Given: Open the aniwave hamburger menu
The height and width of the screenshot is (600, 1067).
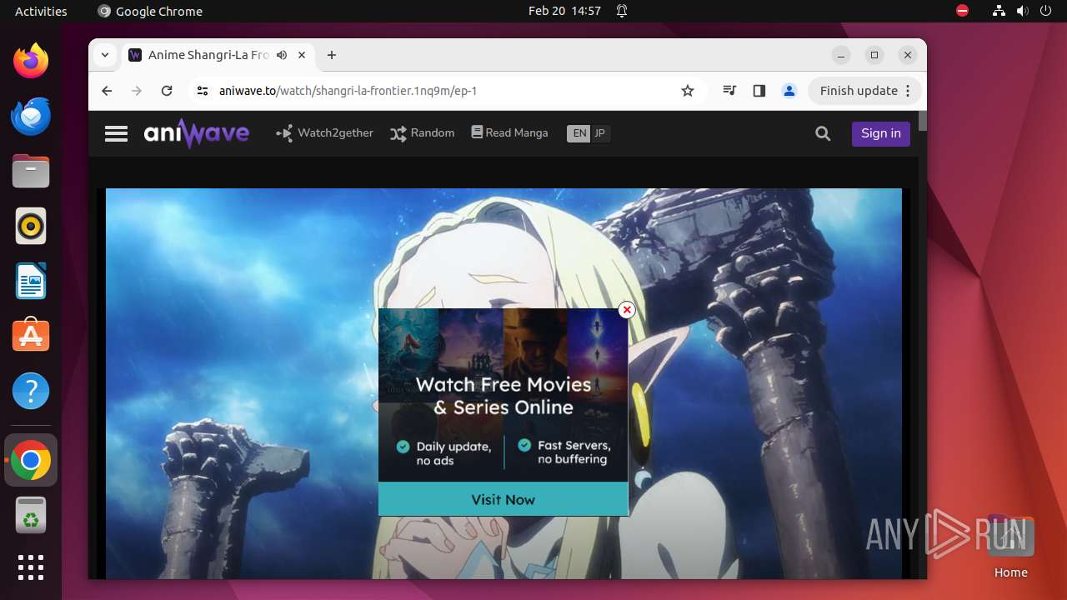Looking at the screenshot, I should (116, 133).
